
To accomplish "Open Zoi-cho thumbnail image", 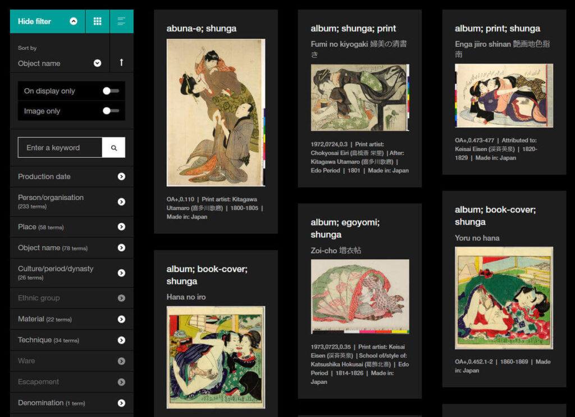I will click(360, 297).
